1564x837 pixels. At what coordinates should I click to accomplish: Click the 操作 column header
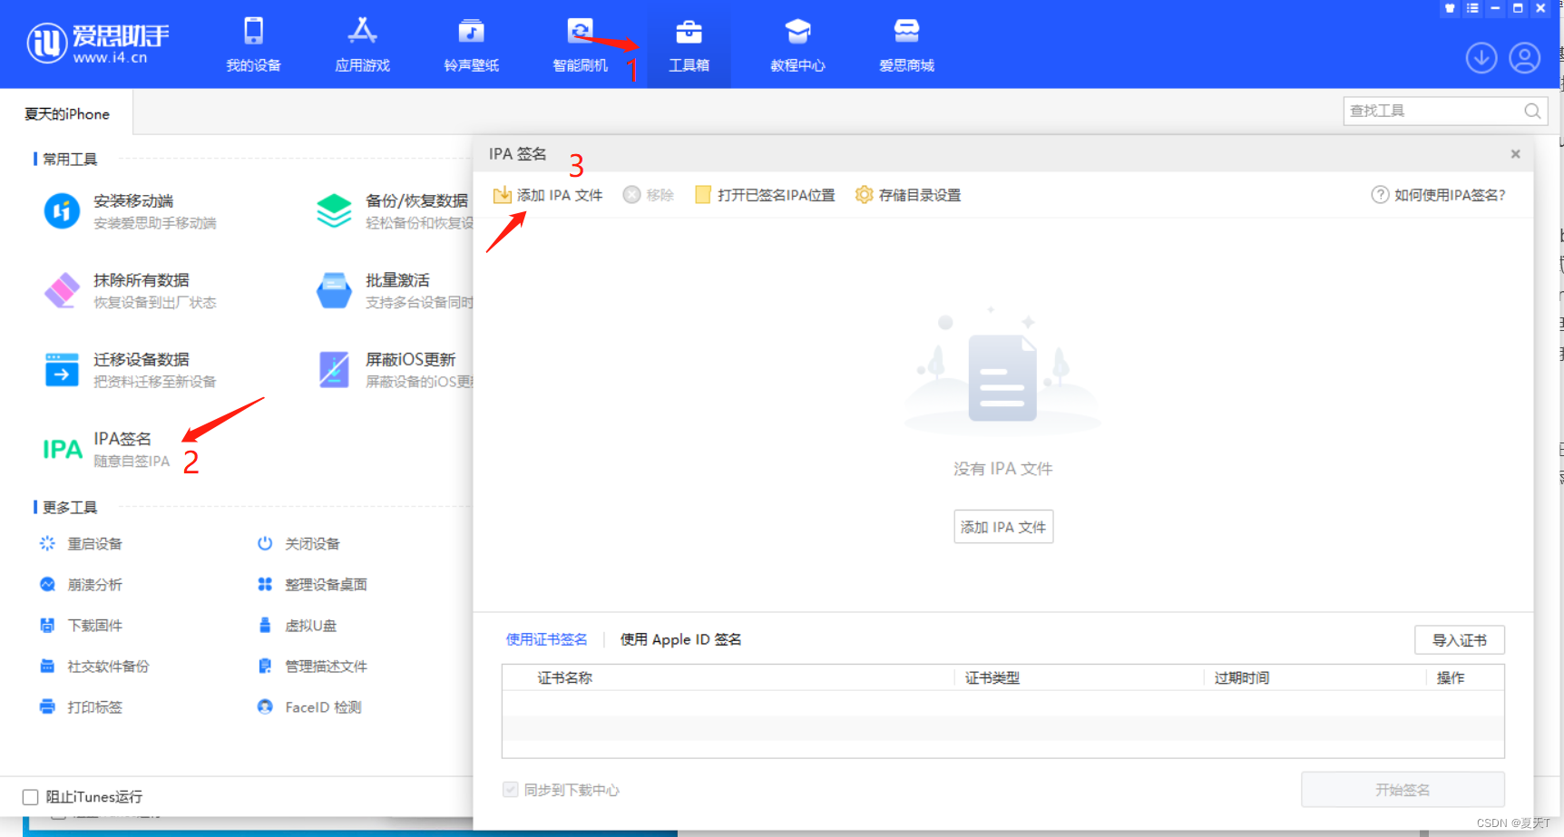[1451, 677]
